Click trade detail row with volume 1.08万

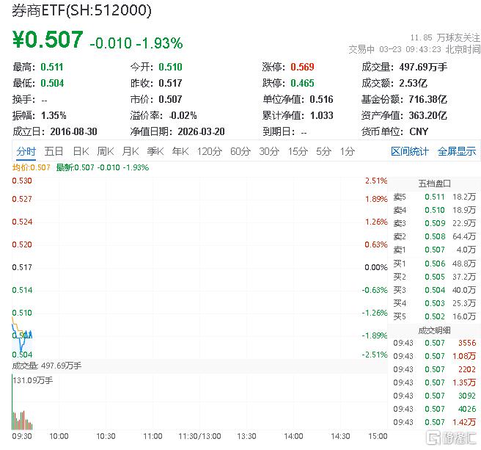(434, 356)
